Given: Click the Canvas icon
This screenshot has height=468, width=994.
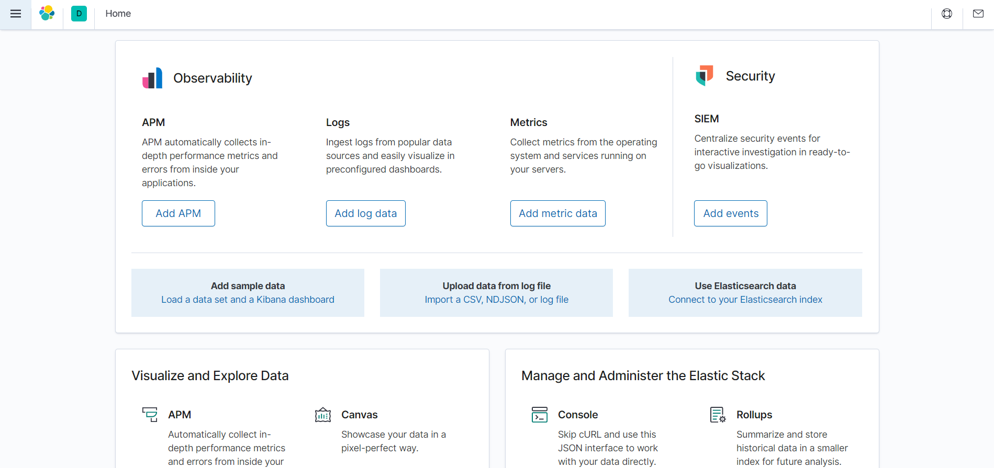Looking at the screenshot, I should (323, 415).
